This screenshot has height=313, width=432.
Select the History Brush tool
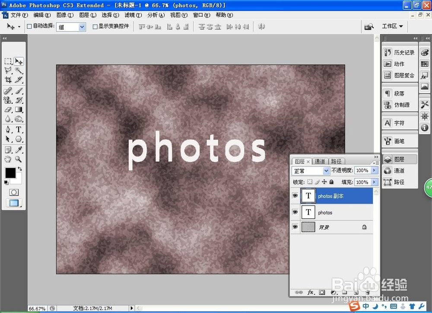[x=19, y=100]
